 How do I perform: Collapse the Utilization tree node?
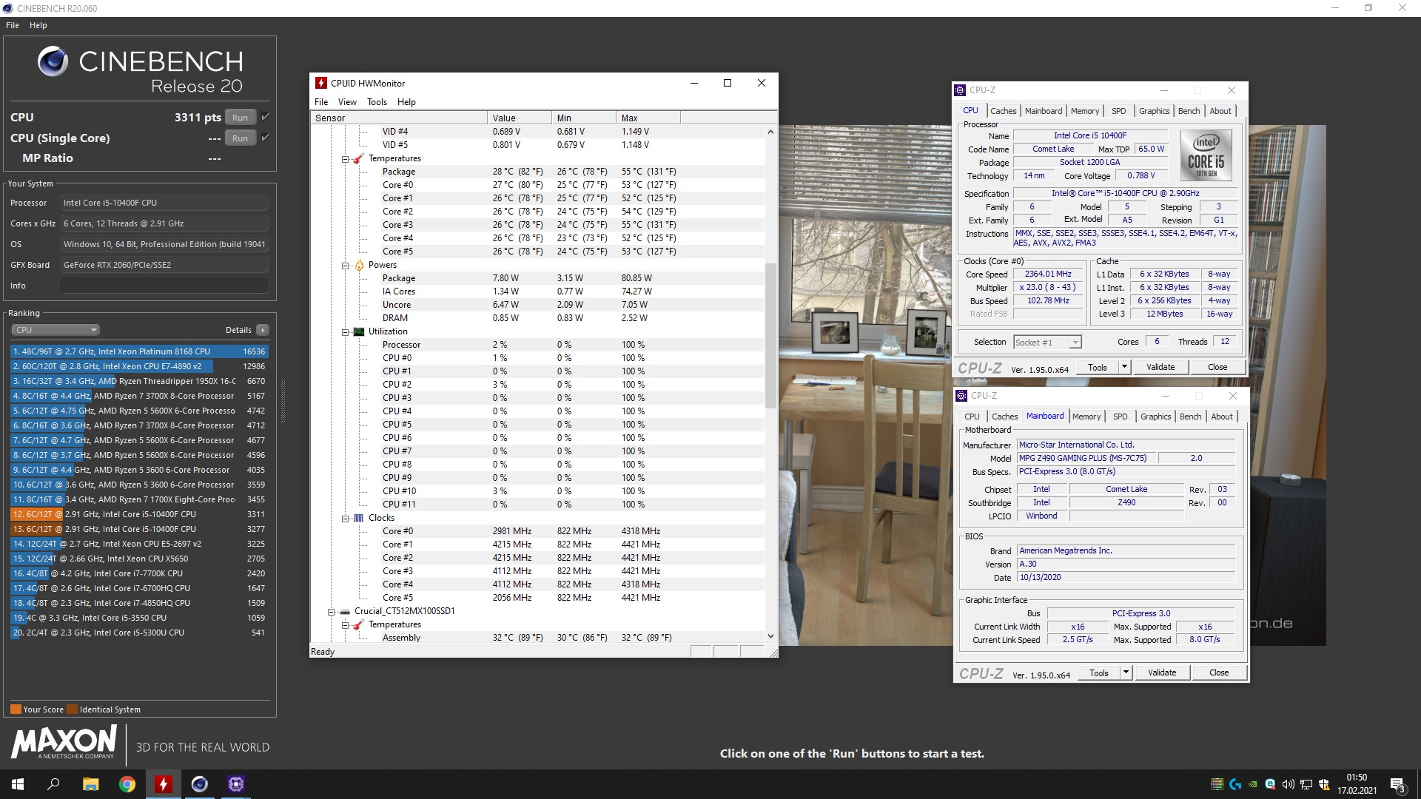tap(345, 332)
